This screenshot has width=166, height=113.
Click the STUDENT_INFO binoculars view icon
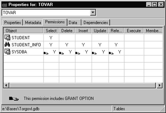click(7, 45)
